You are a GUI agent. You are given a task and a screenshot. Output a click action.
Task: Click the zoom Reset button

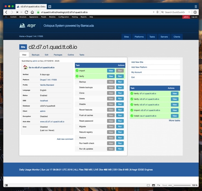tap(165, 185)
